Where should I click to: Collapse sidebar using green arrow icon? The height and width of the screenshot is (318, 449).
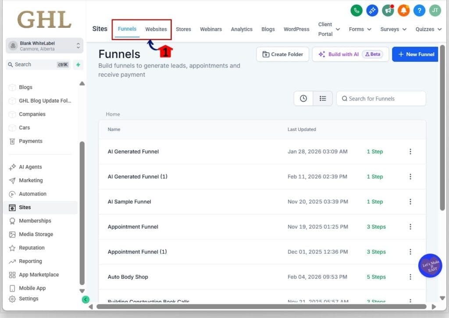coord(86,300)
